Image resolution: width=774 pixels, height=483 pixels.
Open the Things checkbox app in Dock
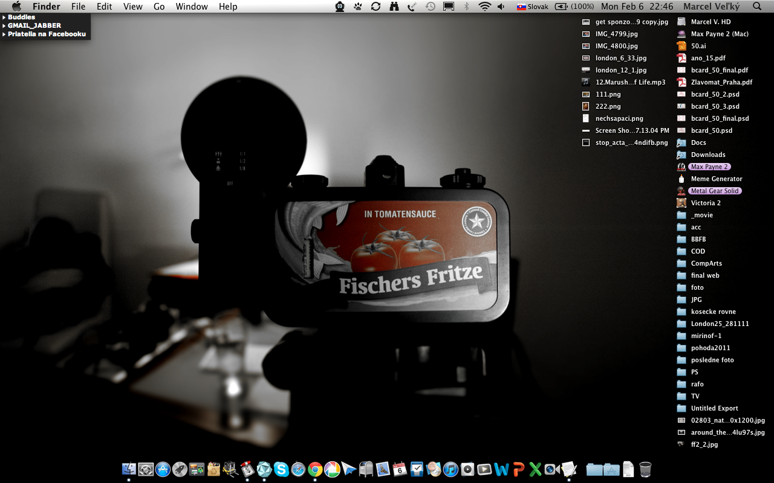click(417, 469)
